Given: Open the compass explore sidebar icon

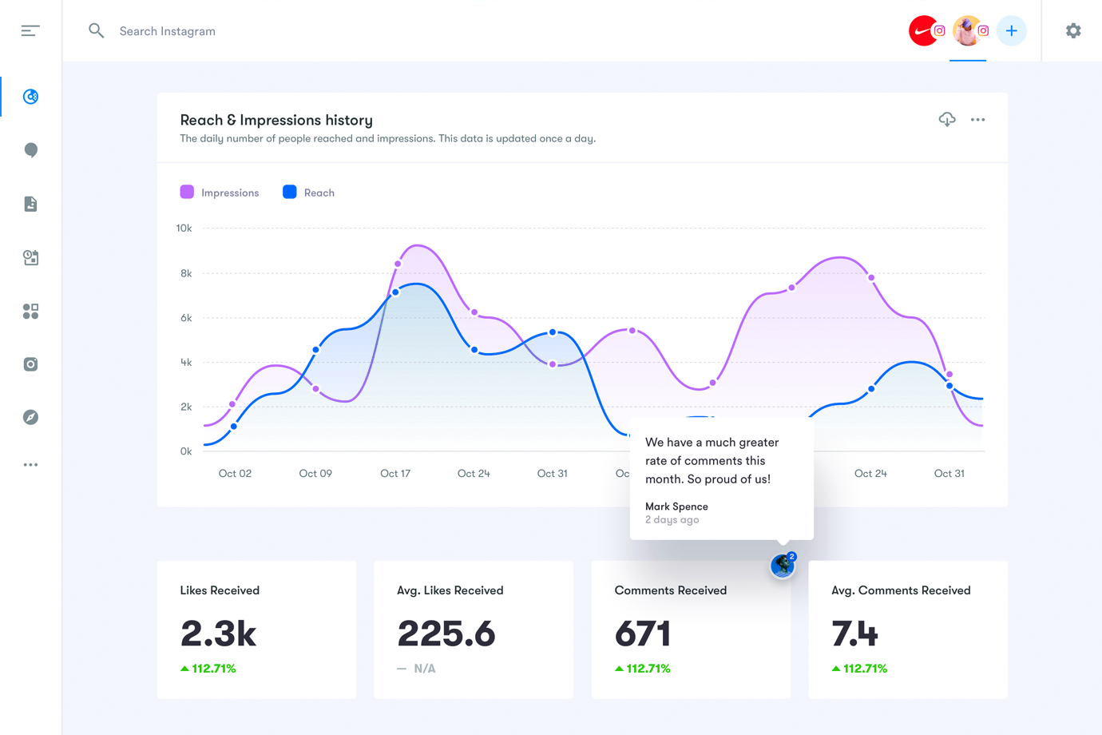Looking at the screenshot, I should tap(30, 417).
